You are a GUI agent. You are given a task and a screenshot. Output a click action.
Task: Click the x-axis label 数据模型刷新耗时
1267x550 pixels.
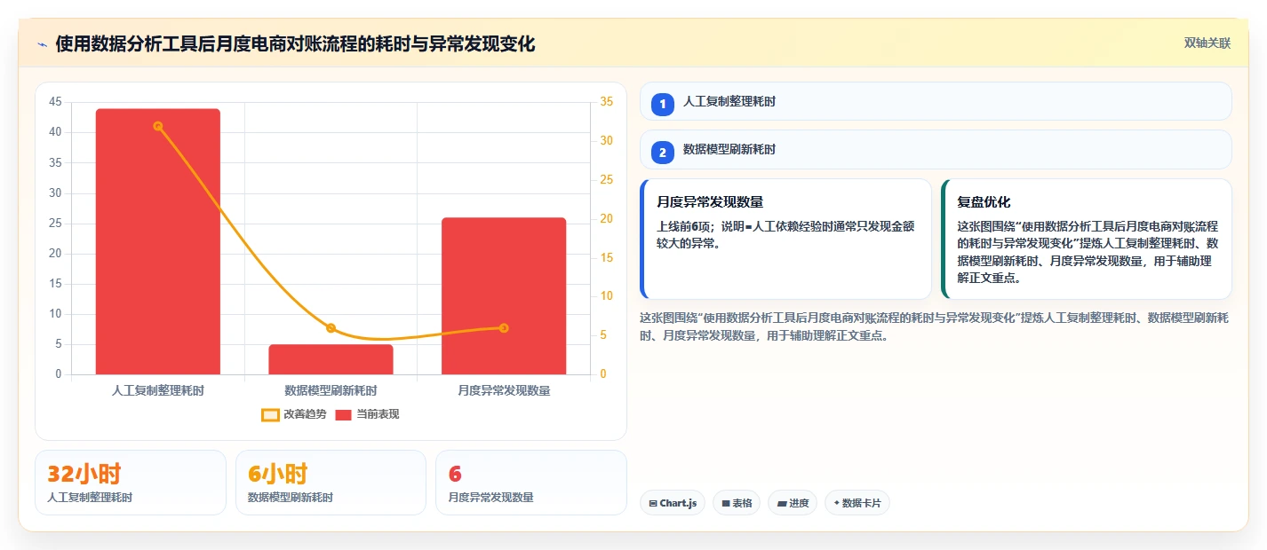(x=331, y=390)
